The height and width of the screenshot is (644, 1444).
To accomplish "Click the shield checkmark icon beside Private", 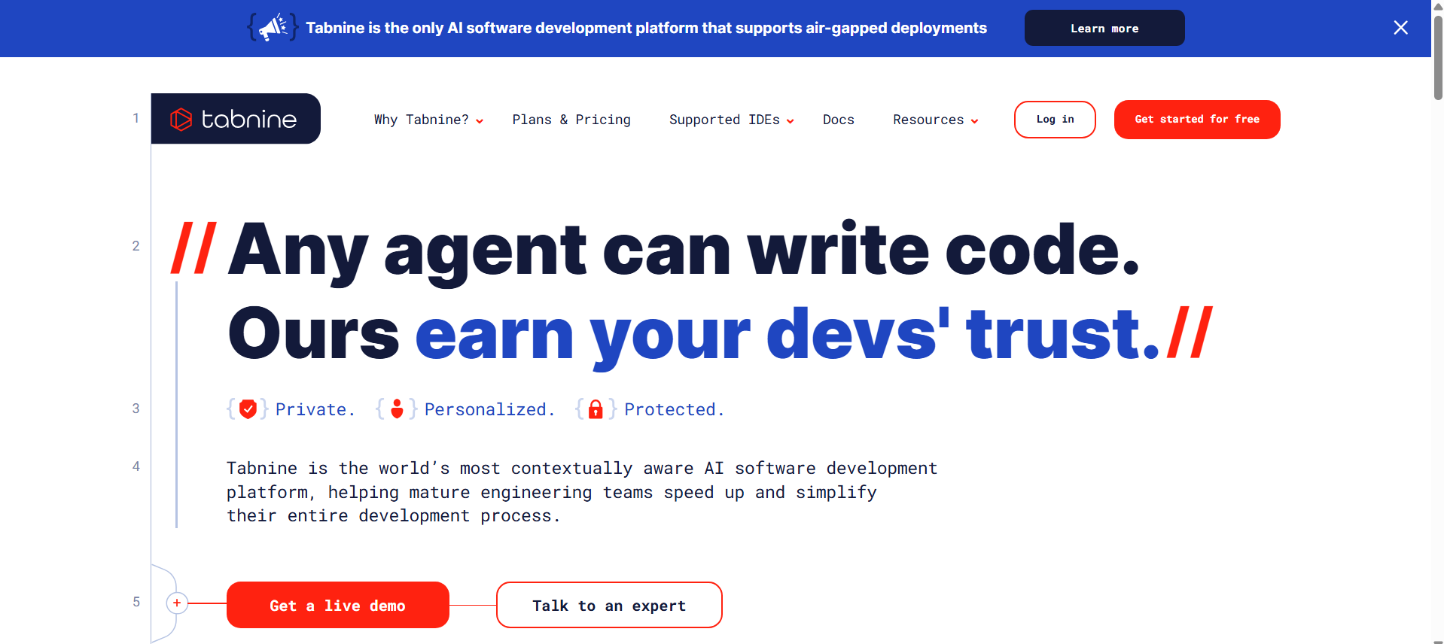I will [x=248, y=409].
